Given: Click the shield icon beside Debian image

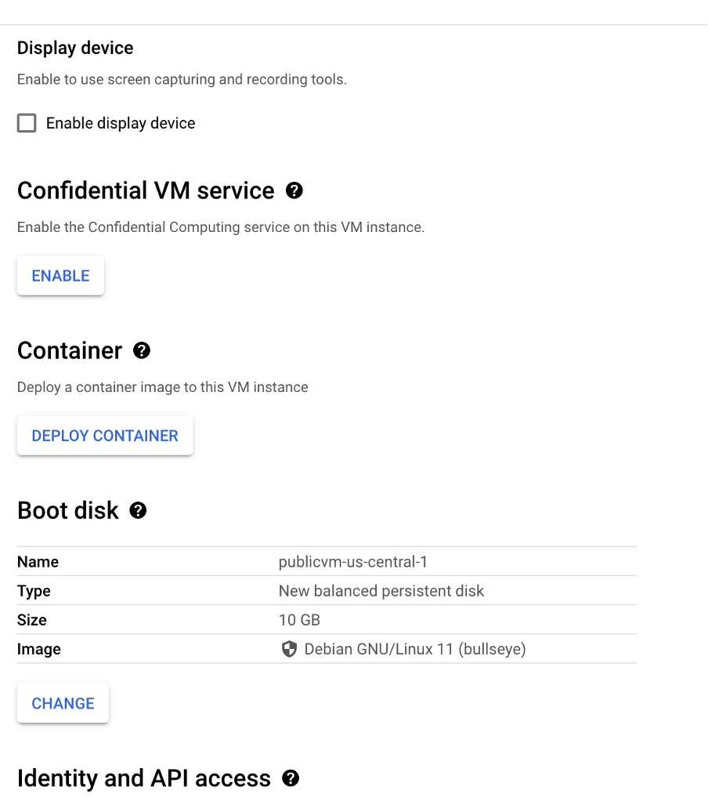Looking at the screenshot, I should [289, 649].
